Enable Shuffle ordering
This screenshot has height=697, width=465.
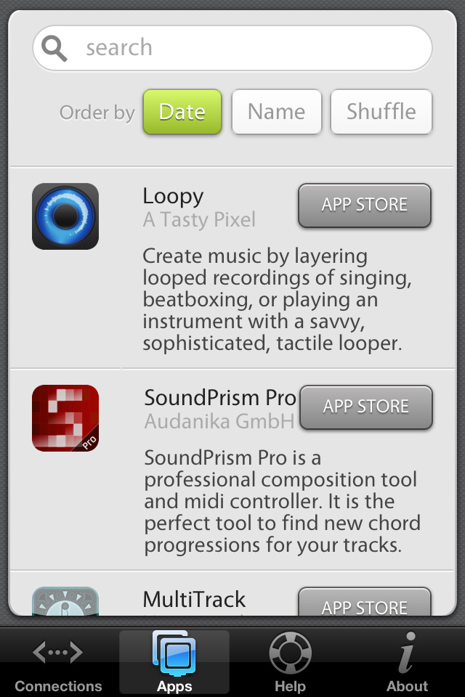(381, 112)
